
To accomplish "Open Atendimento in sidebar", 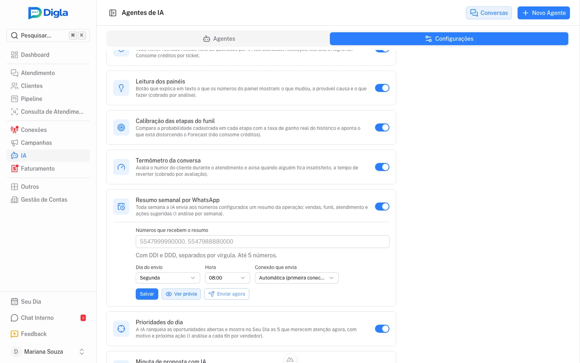I will (x=48, y=73).
